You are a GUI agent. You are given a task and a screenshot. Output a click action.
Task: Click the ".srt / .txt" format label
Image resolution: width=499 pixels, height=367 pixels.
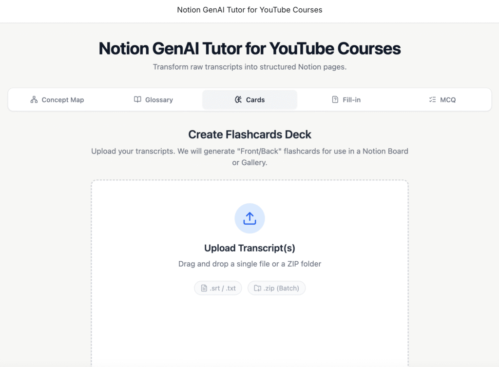[223, 288]
